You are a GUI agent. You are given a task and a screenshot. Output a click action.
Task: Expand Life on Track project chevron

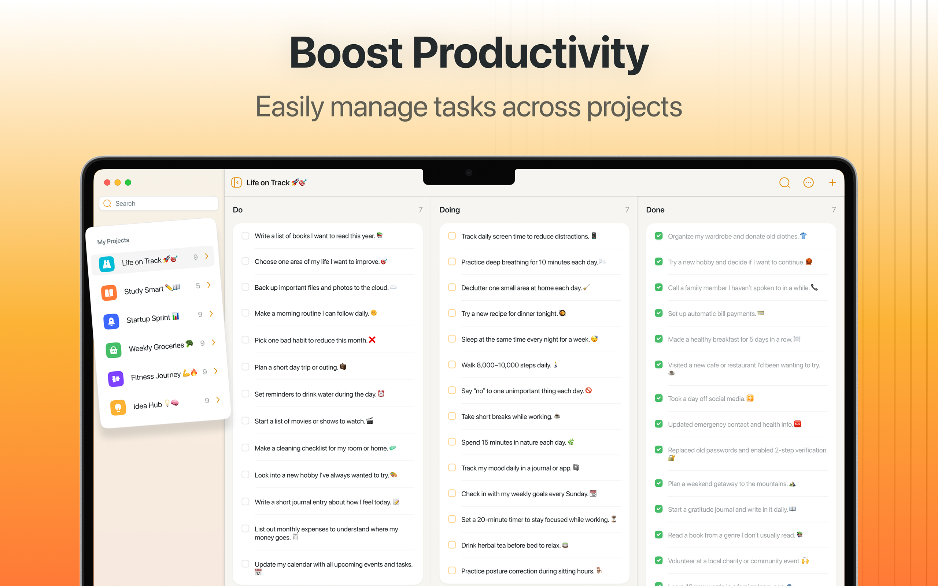coord(207,256)
